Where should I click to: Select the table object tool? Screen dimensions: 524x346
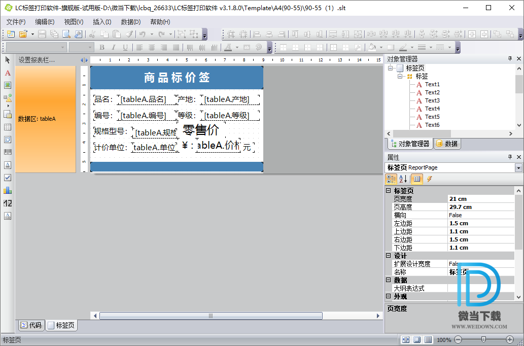[x=8, y=127]
